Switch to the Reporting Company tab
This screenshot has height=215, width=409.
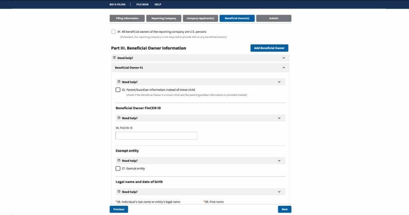pos(164,18)
